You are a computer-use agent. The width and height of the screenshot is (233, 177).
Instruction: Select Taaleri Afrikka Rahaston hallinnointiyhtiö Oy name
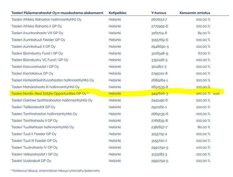pyautogui.click(x=46, y=19)
